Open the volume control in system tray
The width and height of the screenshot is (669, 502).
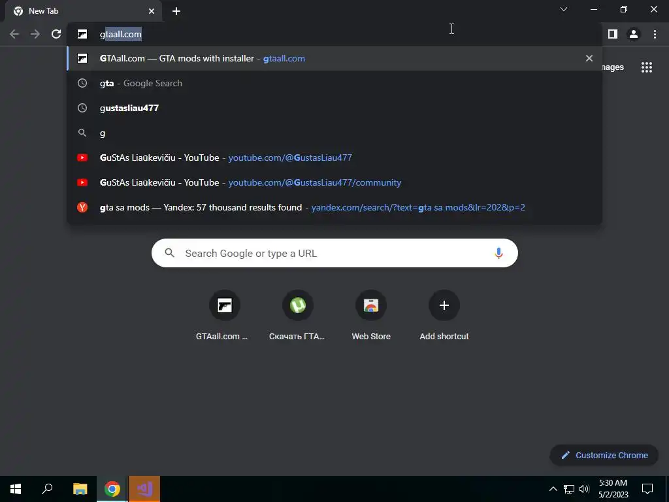click(x=584, y=489)
